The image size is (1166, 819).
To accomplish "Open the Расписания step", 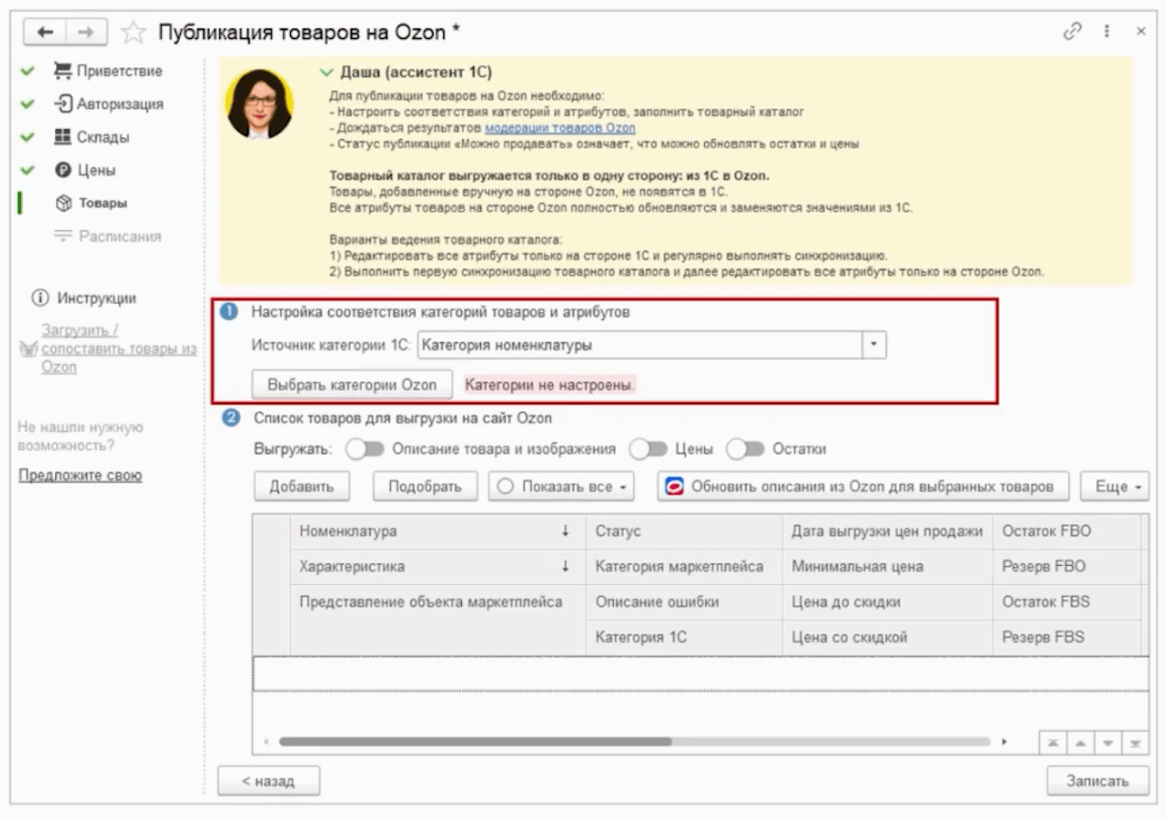I will click(119, 236).
